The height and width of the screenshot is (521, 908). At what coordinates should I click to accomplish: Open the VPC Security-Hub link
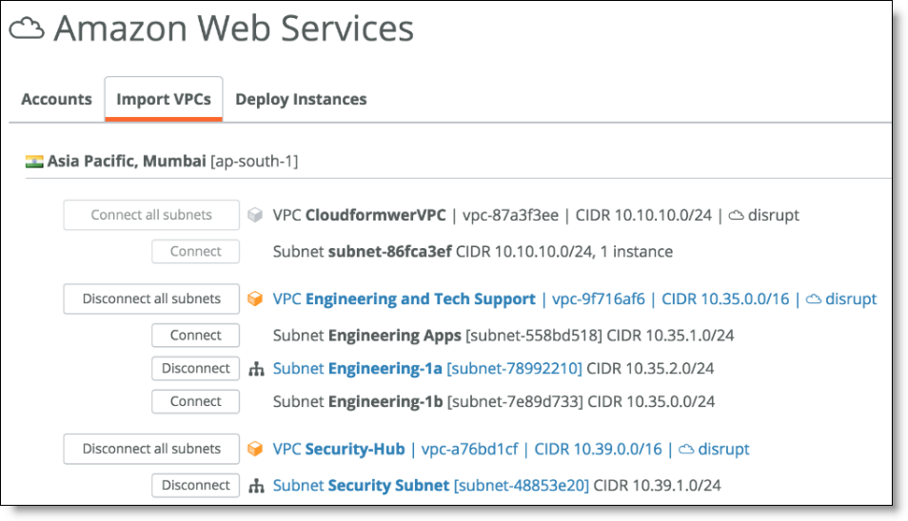[x=339, y=449]
